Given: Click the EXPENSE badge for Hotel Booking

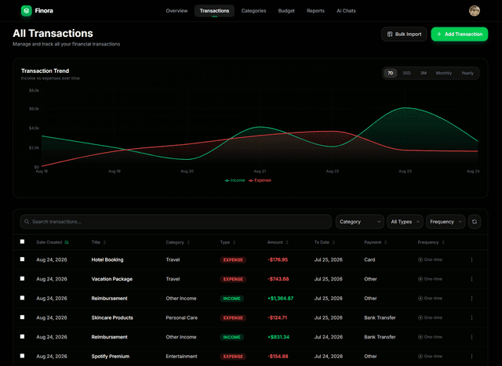Looking at the screenshot, I should pos(233,259).
